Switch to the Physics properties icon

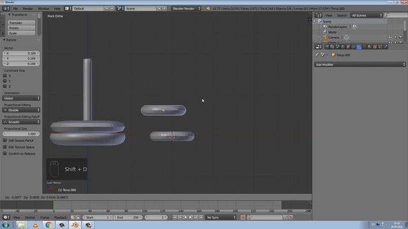pos(386,46)
